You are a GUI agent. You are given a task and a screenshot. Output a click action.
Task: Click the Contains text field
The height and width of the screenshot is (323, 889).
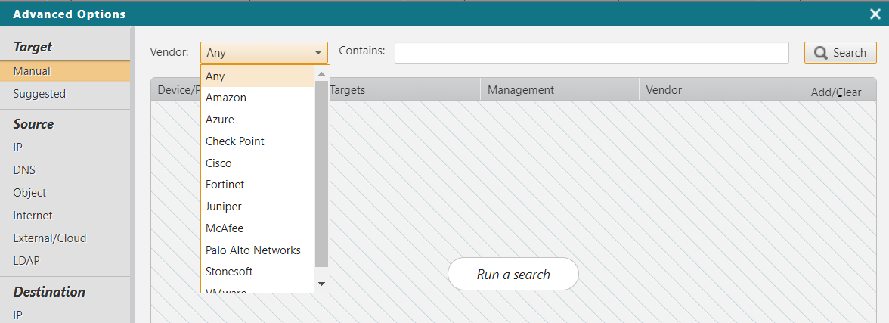[x=591, y=52]
